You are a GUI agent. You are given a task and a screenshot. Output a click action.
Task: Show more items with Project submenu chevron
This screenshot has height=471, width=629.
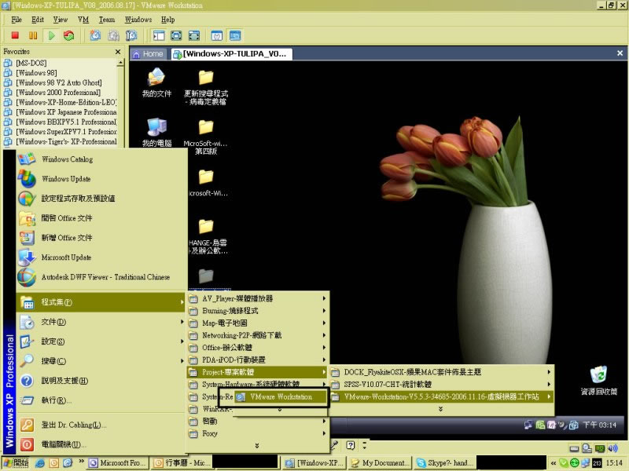point(441,409)
